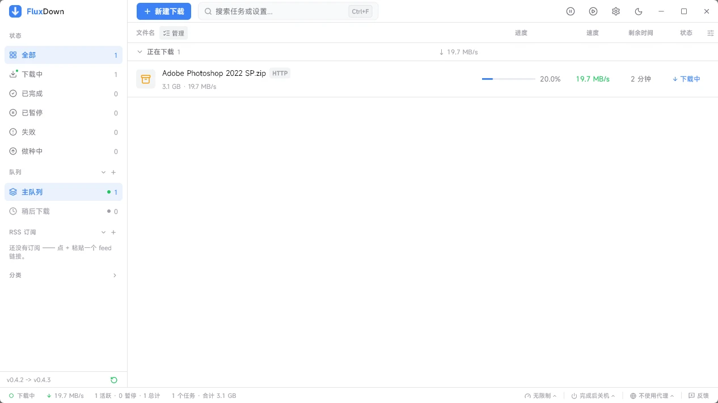Open the 稍后下载 queue
Screen dimensions: 718x403
(x=64, y=211)
